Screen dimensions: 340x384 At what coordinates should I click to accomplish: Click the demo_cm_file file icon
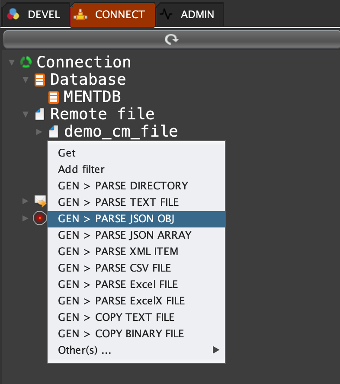click(x=54, y=131)
